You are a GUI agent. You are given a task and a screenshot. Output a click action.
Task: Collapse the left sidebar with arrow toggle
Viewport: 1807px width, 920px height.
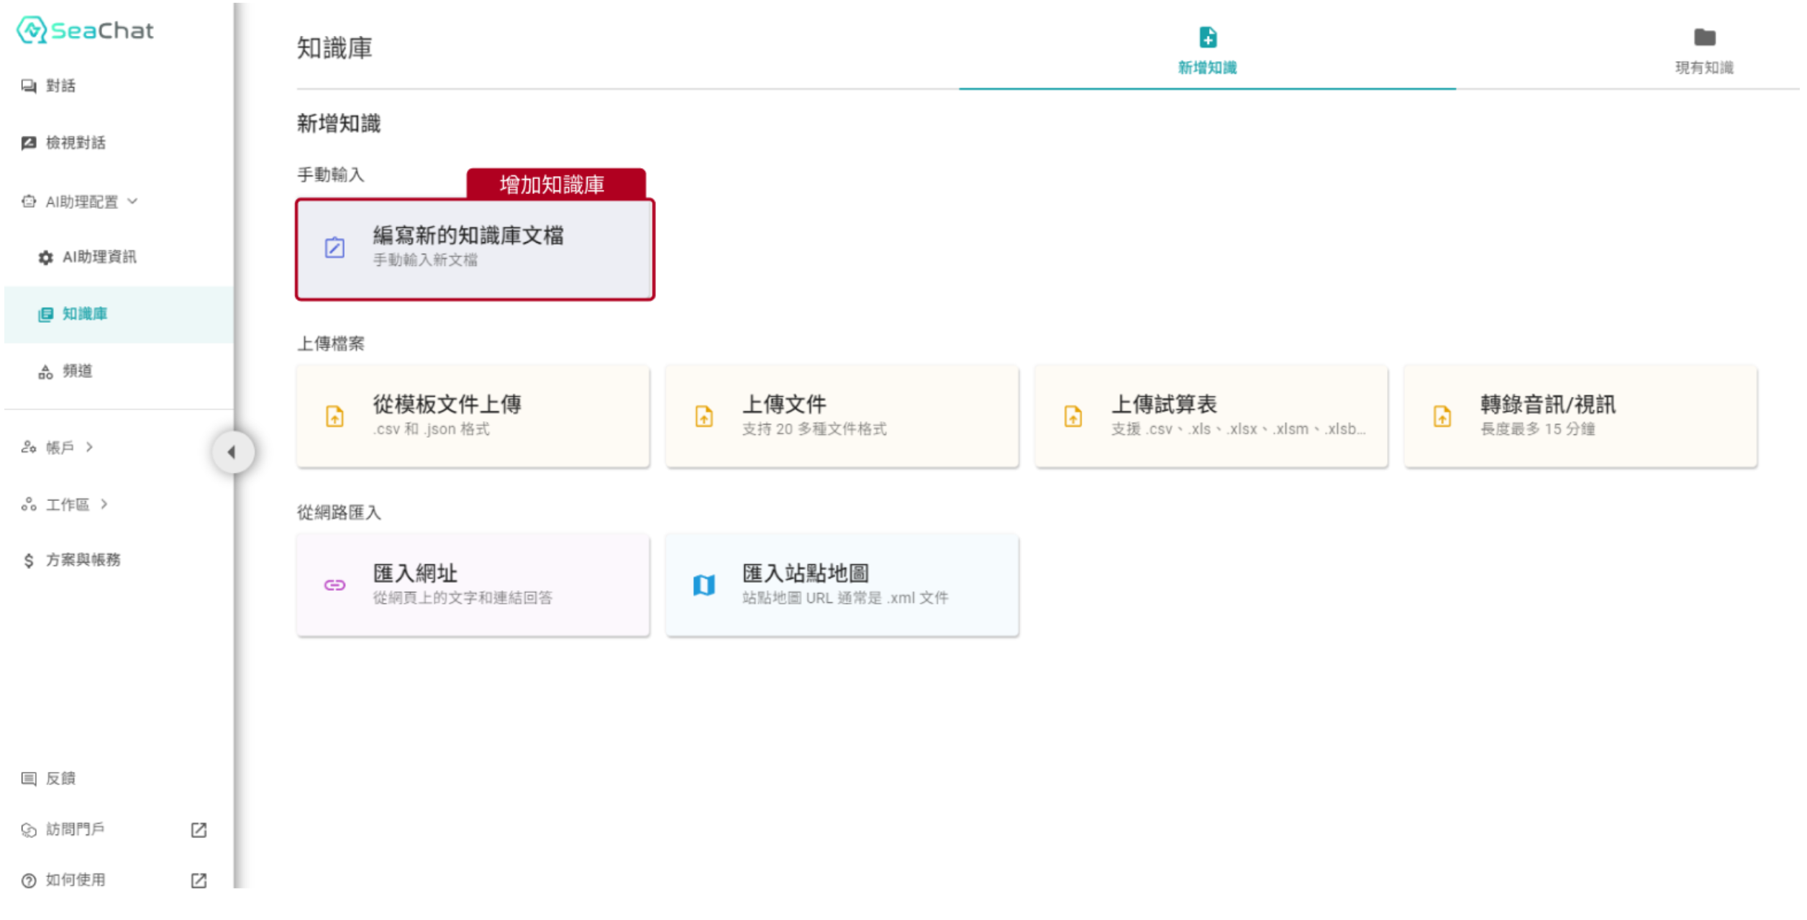[x=233, y=452]
